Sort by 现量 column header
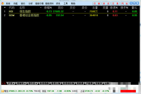The image size is (141, 94). pyautogui.click(x=105, y=8)
